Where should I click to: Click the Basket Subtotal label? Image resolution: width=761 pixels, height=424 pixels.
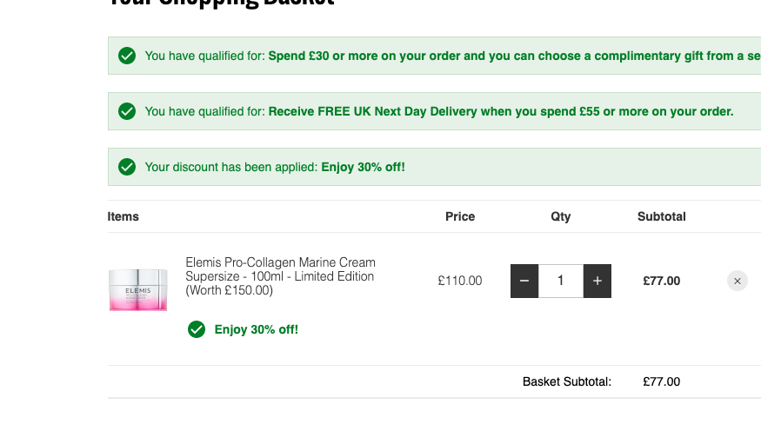tap(567, 381)
